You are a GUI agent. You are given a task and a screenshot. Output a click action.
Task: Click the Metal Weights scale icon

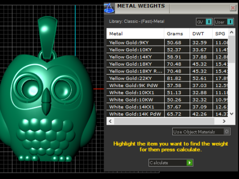[x=109, y=8]
